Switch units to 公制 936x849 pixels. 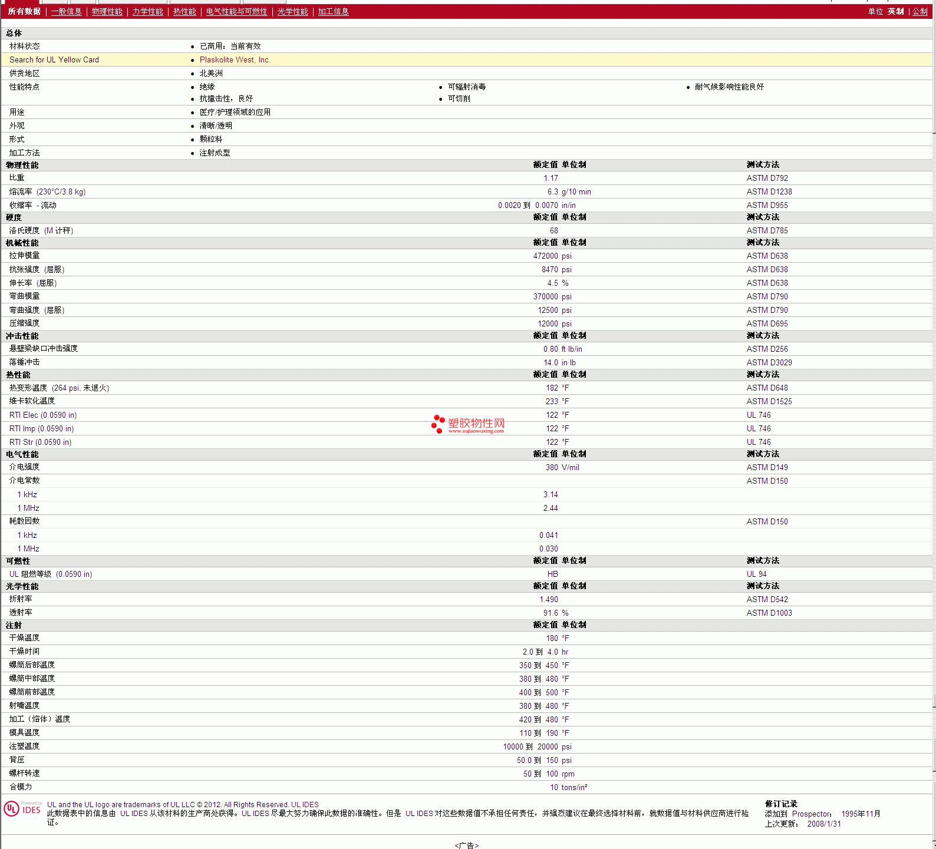(920, 11)
